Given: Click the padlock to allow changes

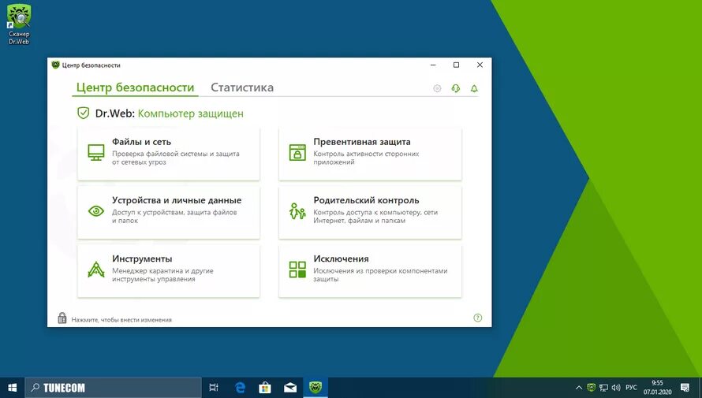Looking at the screenshot, I should click(62, 318).
